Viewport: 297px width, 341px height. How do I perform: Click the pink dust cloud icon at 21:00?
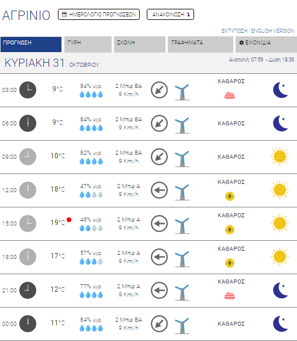click(230, 296)
